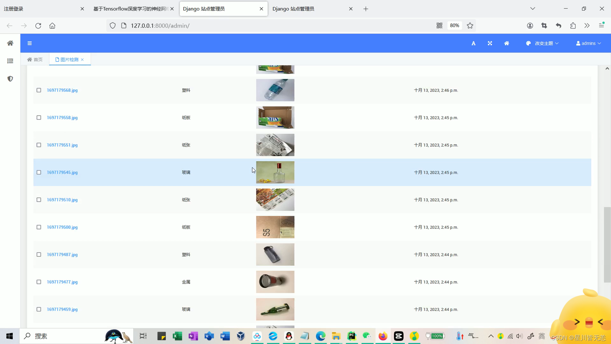Open the 1697179551.jpg link

point(62,145)
